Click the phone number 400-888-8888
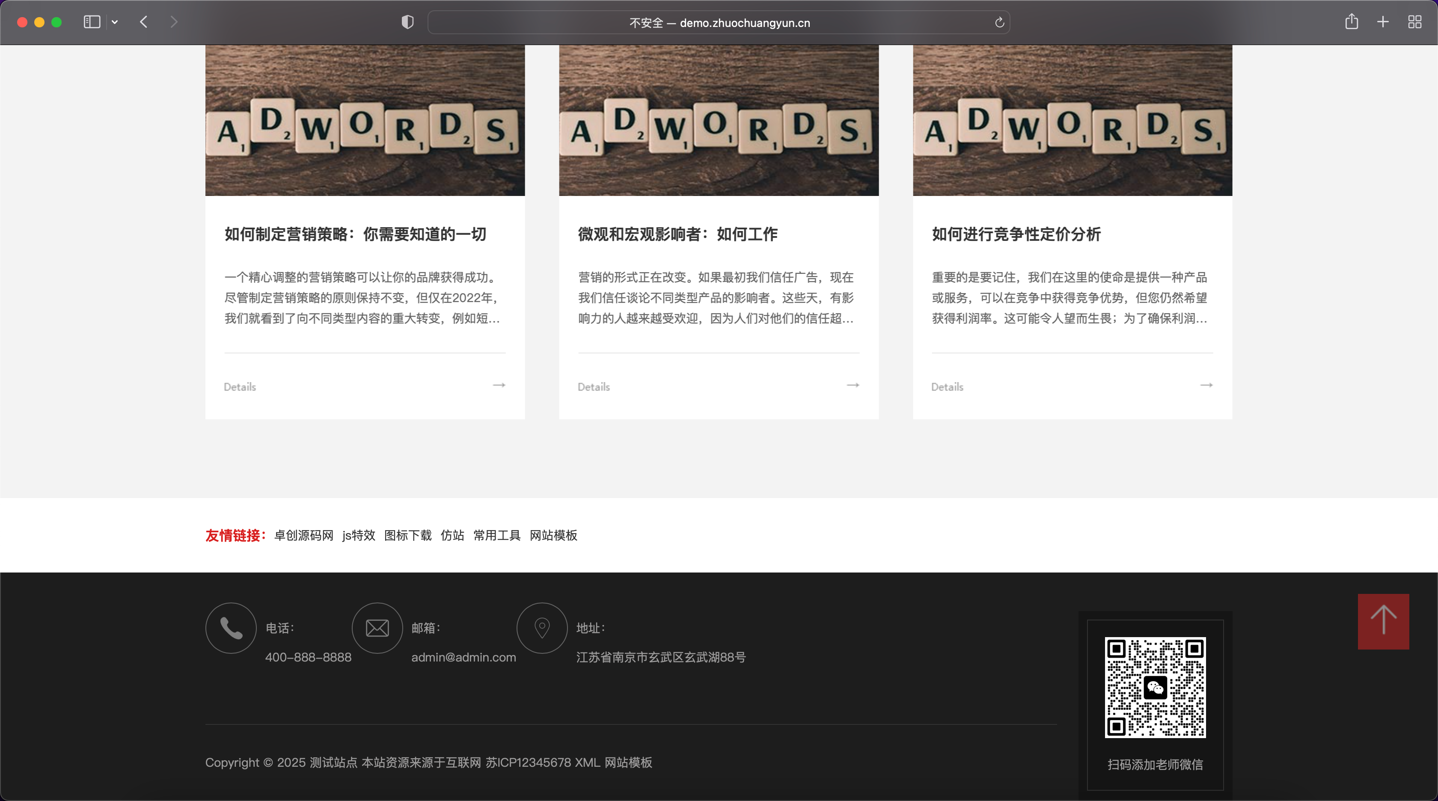1438x801 pixels. [x=308, y=658]
